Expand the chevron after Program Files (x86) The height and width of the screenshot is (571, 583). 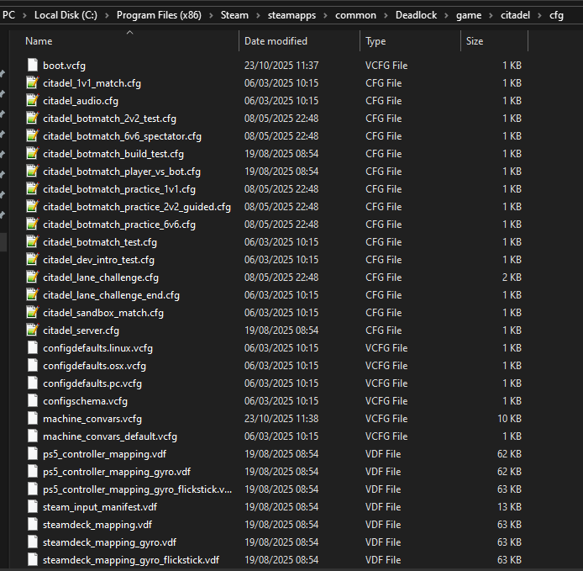[x=211, y=15]
